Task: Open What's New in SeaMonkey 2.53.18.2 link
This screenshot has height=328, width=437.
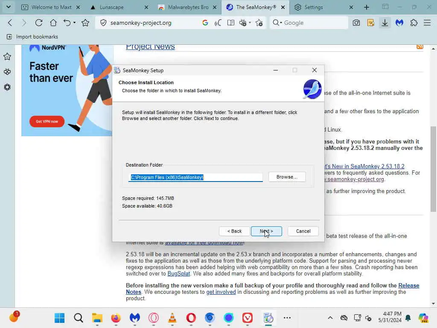Action: click(364, 166)
